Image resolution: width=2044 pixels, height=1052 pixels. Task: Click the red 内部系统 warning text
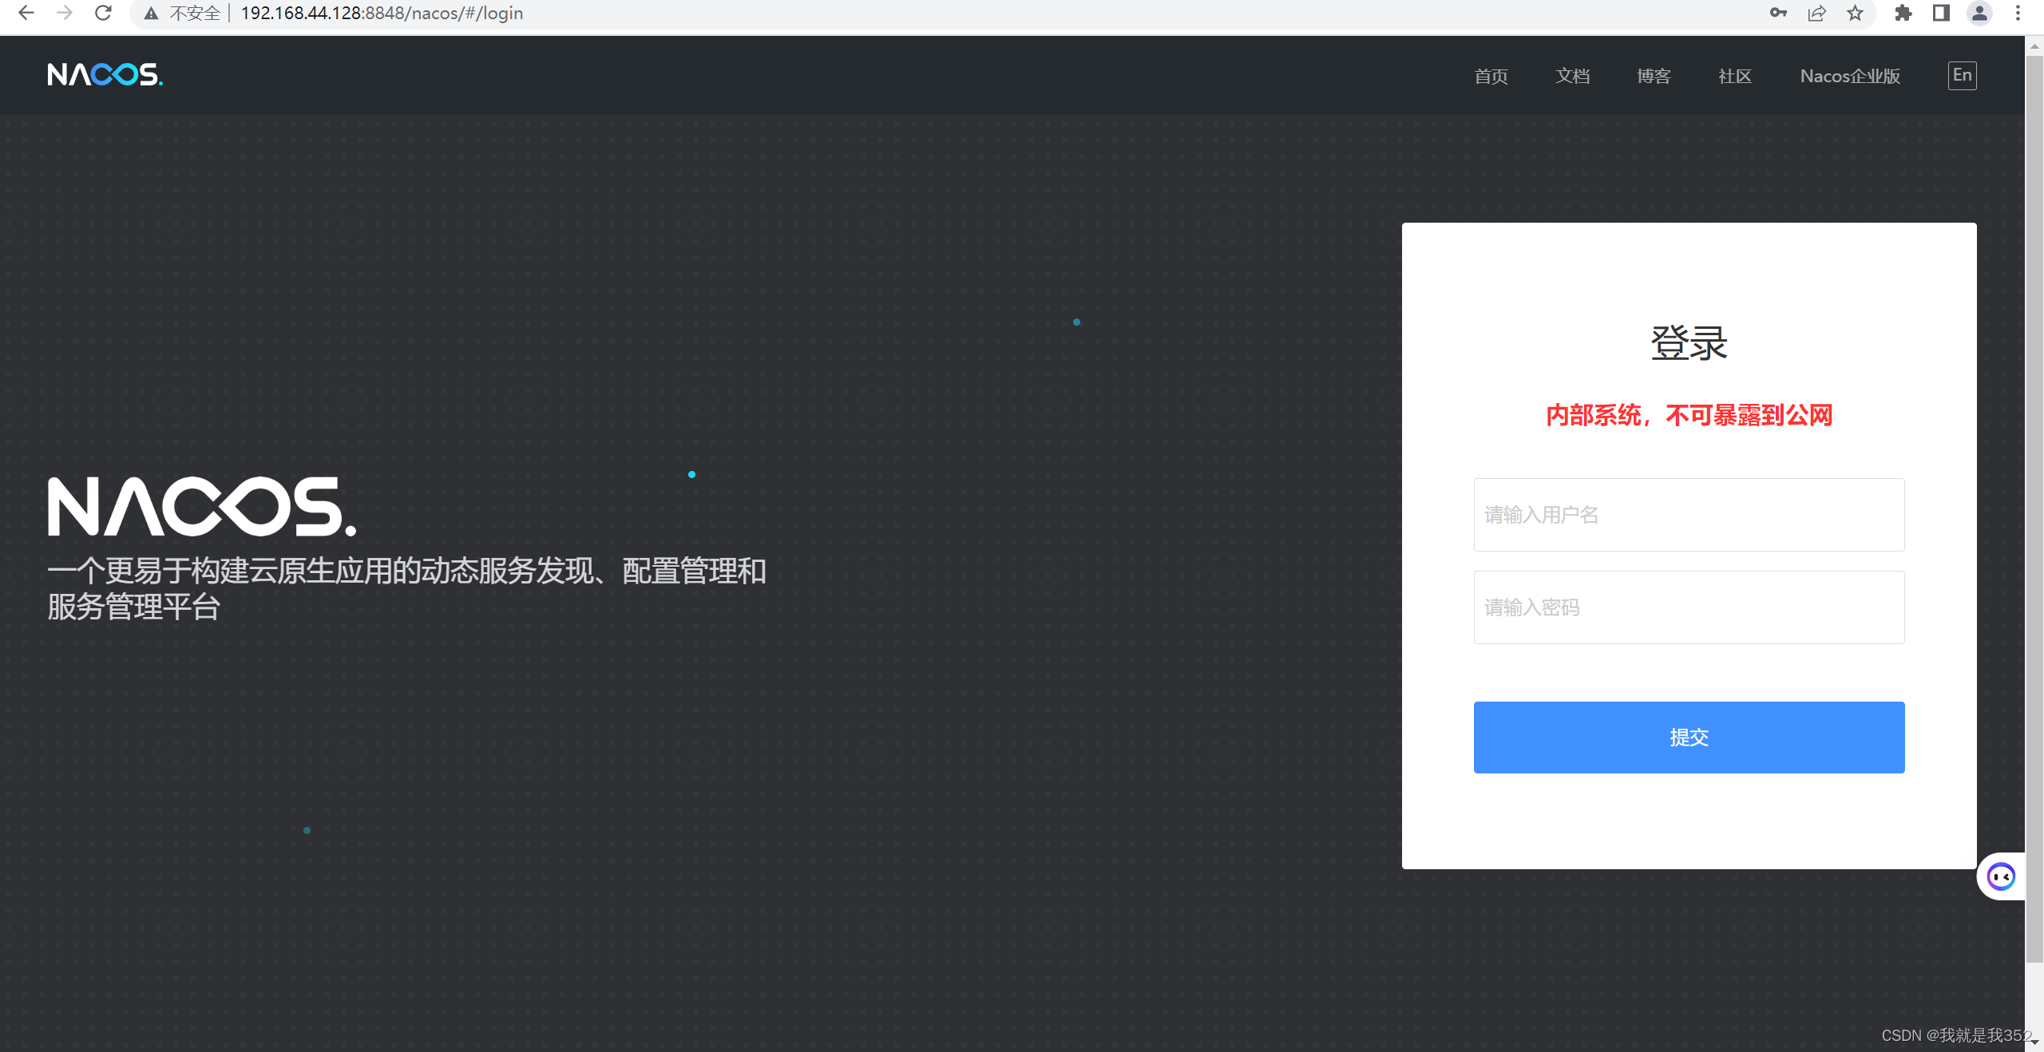pos(1689,415)
